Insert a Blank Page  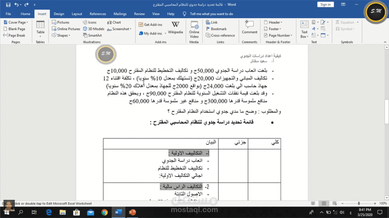tap(14, 29)
